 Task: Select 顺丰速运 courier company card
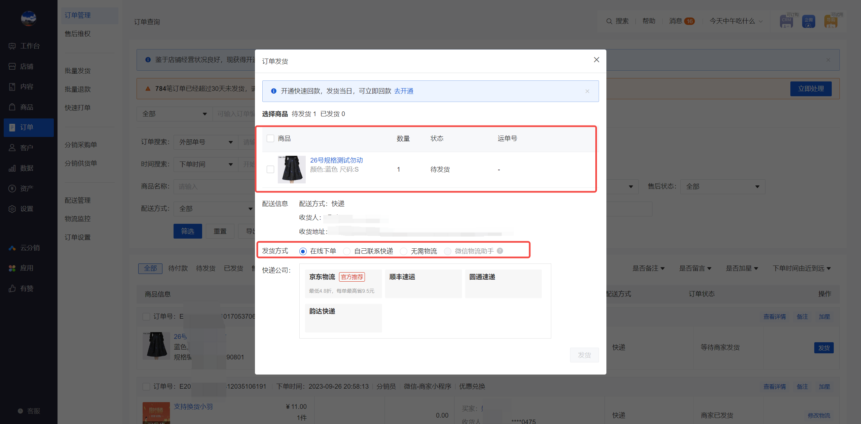423,283
